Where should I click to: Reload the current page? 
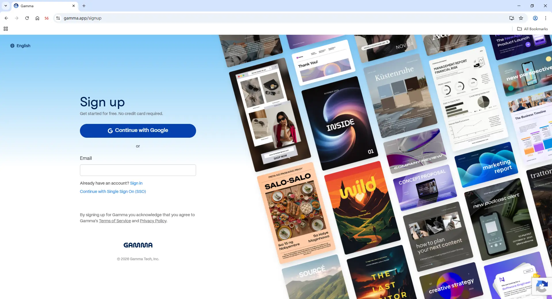pyautogui.click(x=27, y=18)
